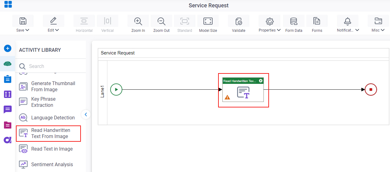390x172 pixels.
Task: Expand the Misc dropdown arrow
Action: (x=383, y=30)
